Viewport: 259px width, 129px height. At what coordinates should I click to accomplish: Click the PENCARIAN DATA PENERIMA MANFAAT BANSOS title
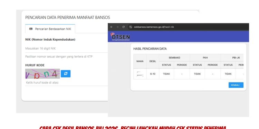click(x=68, y=18)
